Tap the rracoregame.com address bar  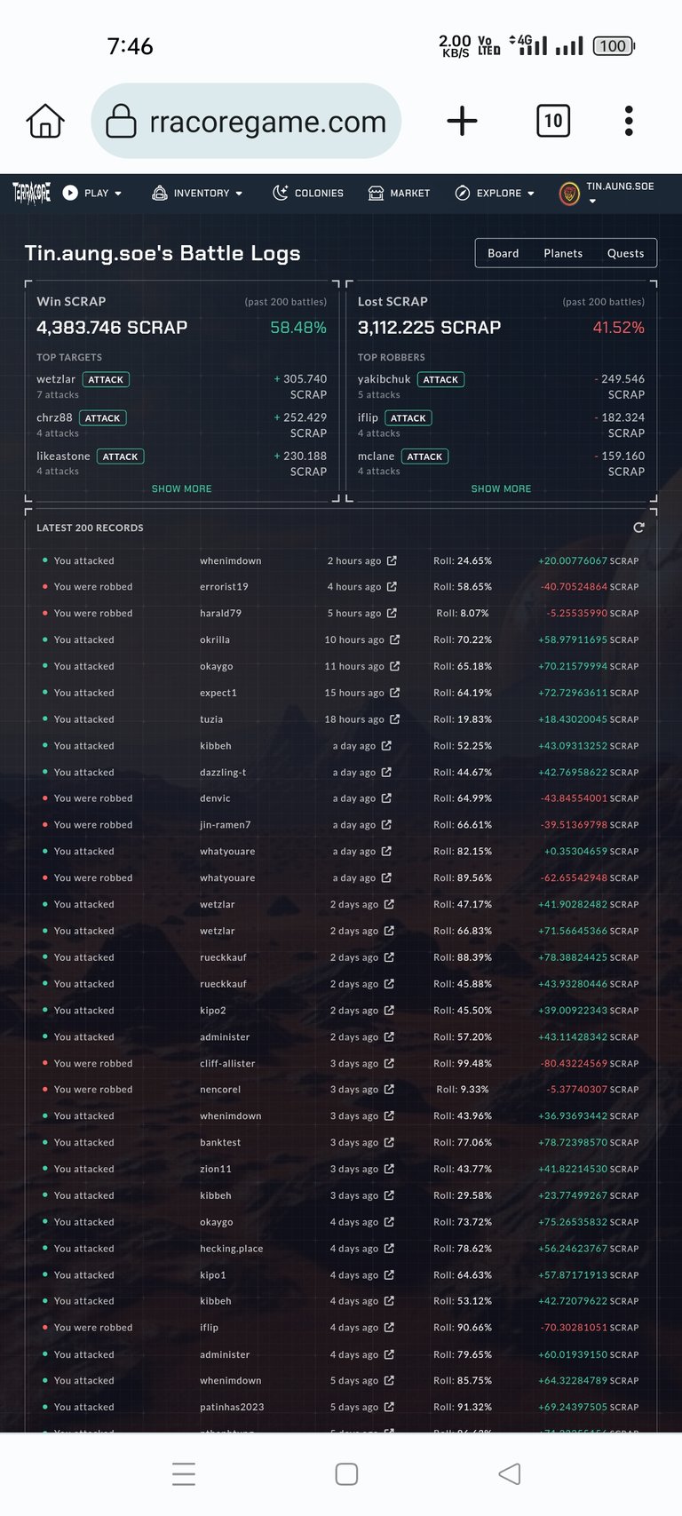(x=246, y=121)
